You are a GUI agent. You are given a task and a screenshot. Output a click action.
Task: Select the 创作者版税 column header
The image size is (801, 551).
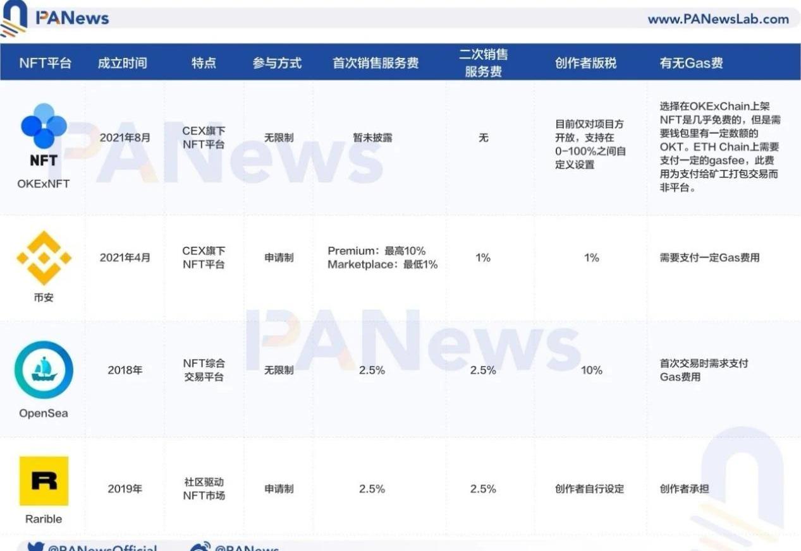[585, 63]
